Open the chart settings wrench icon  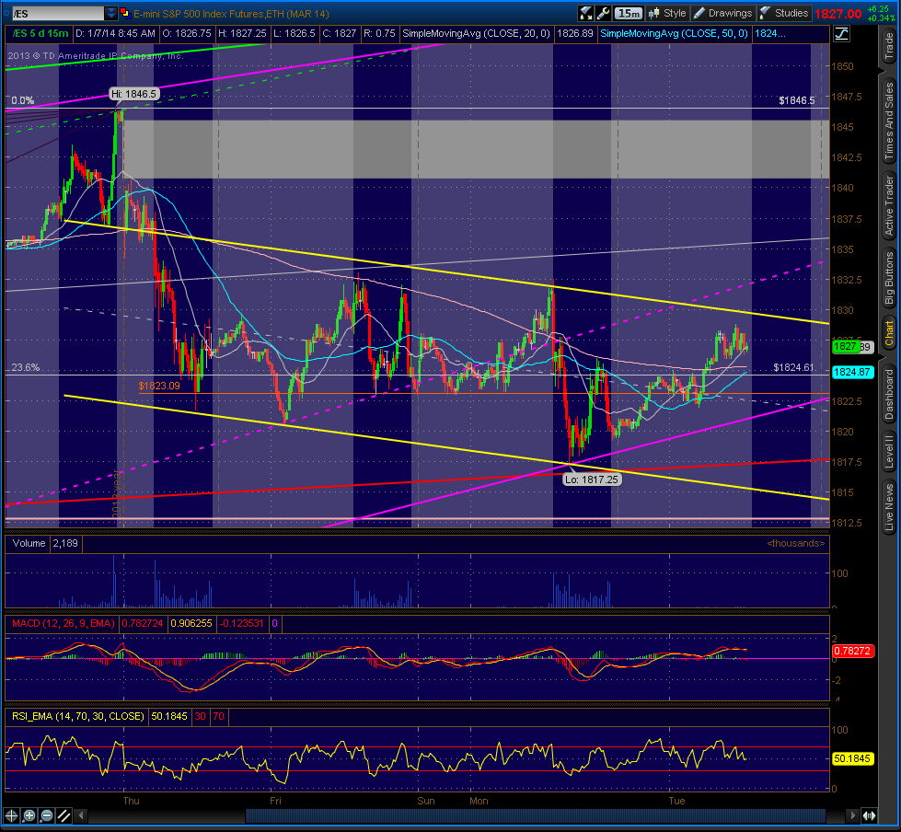(604, 13)
